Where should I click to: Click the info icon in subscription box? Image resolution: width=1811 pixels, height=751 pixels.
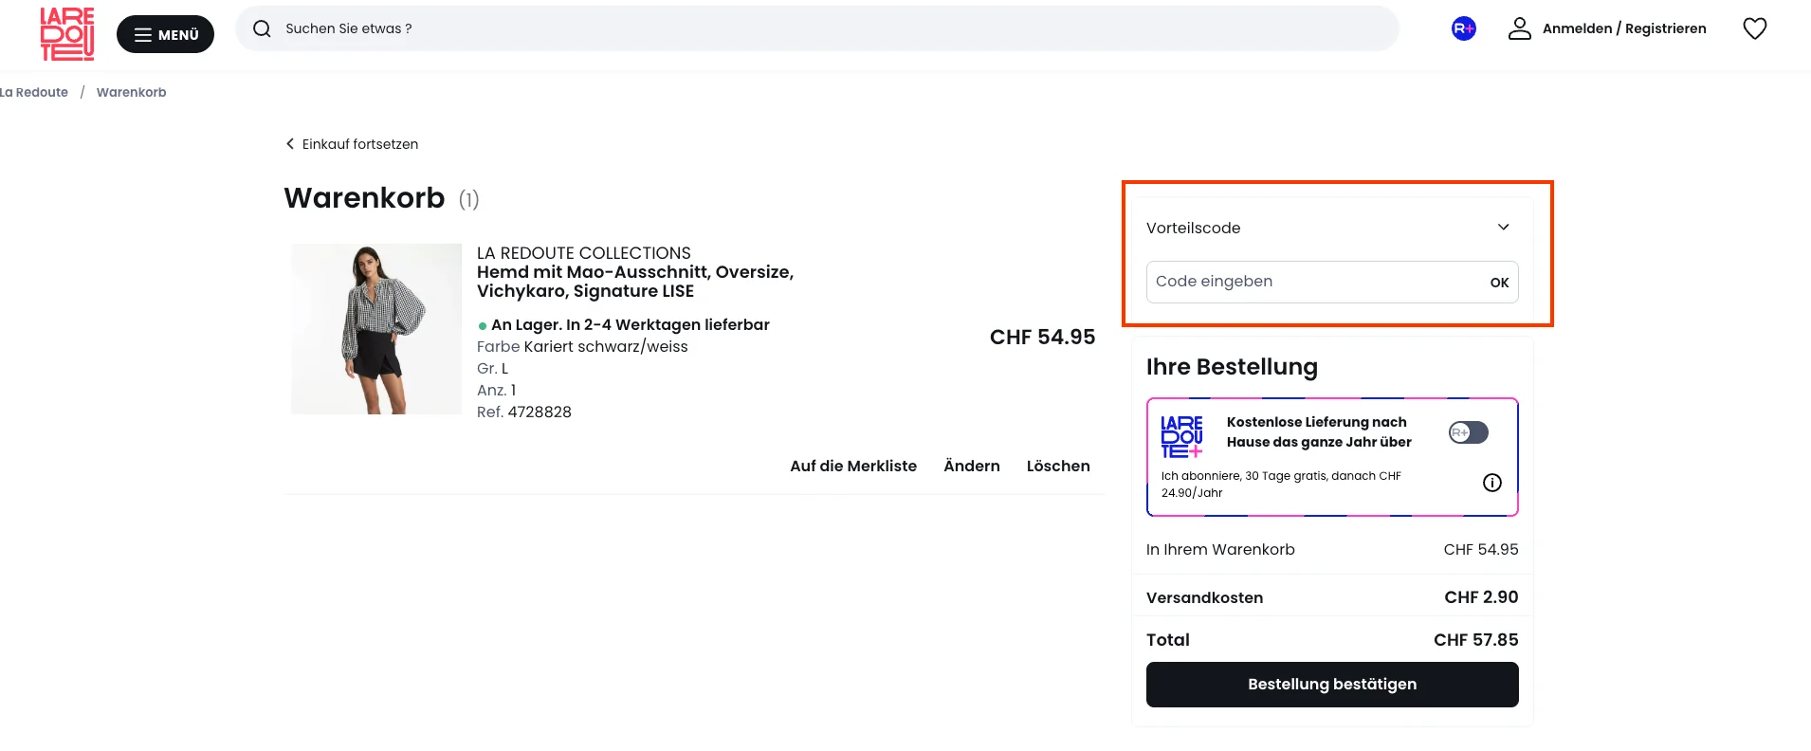point(1492,483)
